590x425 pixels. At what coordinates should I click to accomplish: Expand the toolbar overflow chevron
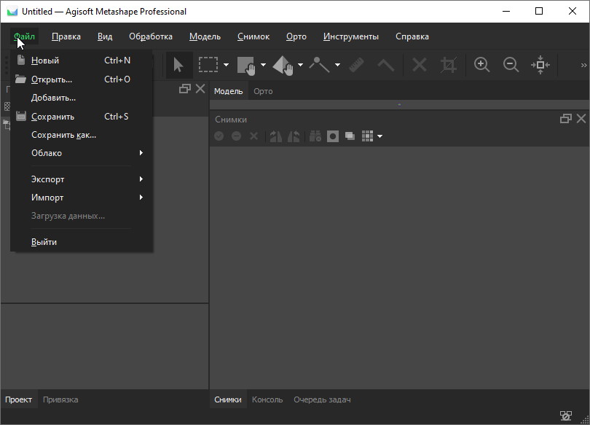(583, 65)
